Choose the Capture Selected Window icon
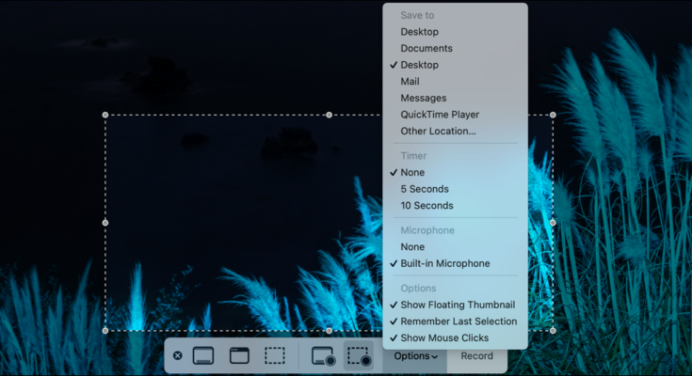692x376 pixels. pyautogui.click(x=239, y=356)
